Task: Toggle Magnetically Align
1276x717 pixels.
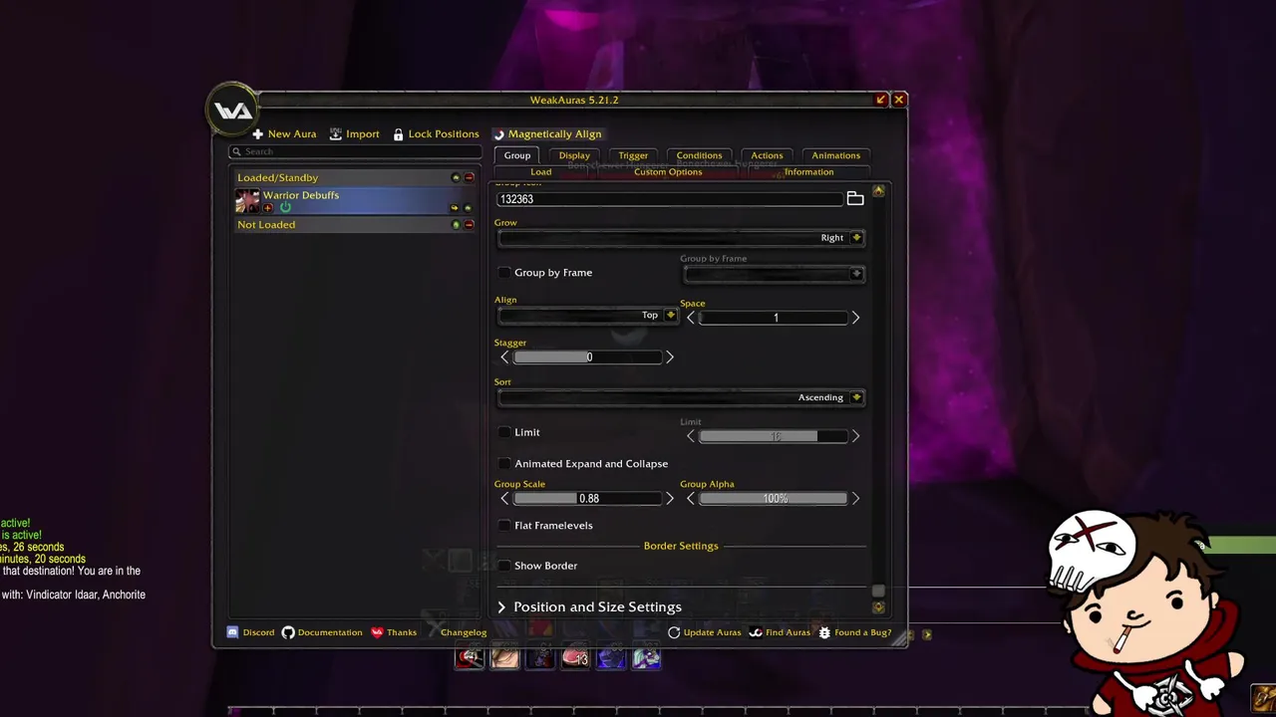Action: [x=547, y=133]
